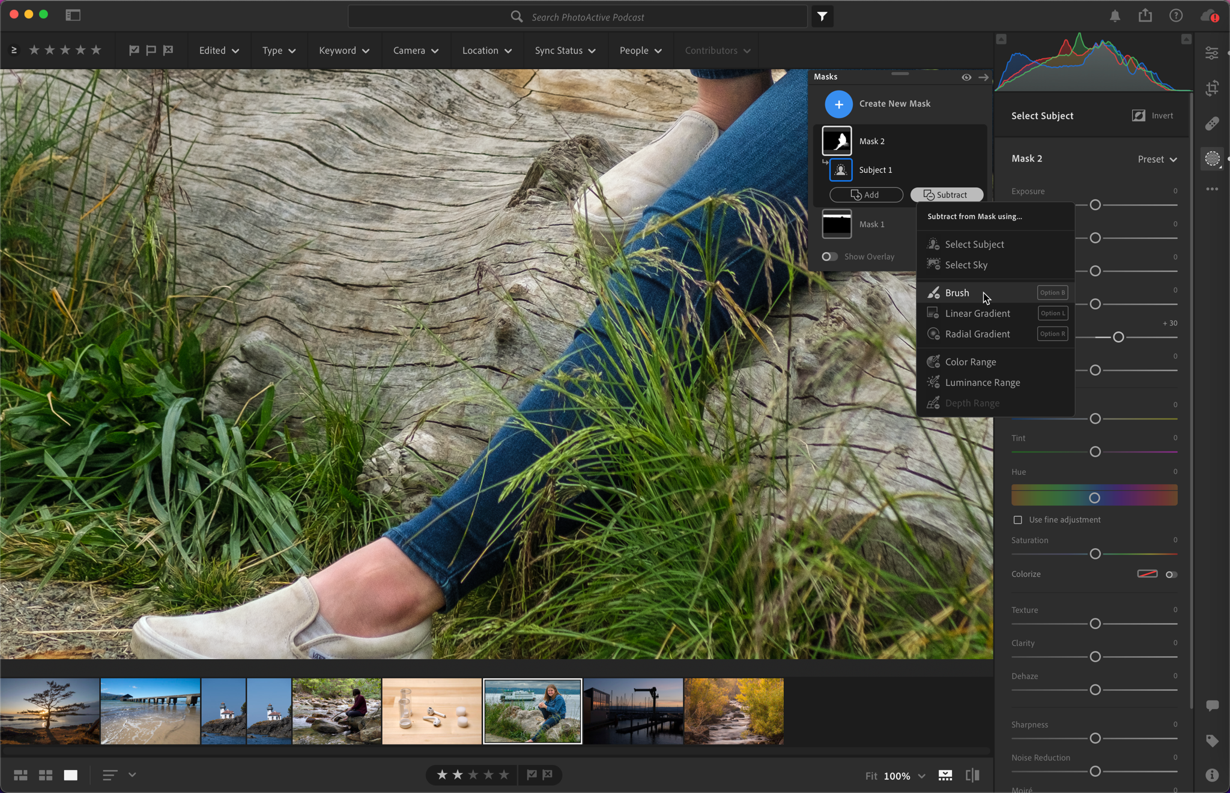The width and height of the screenshot is (1230, 793).
Task: Open the zoom percentage dropdown
Action: (904, 776)
